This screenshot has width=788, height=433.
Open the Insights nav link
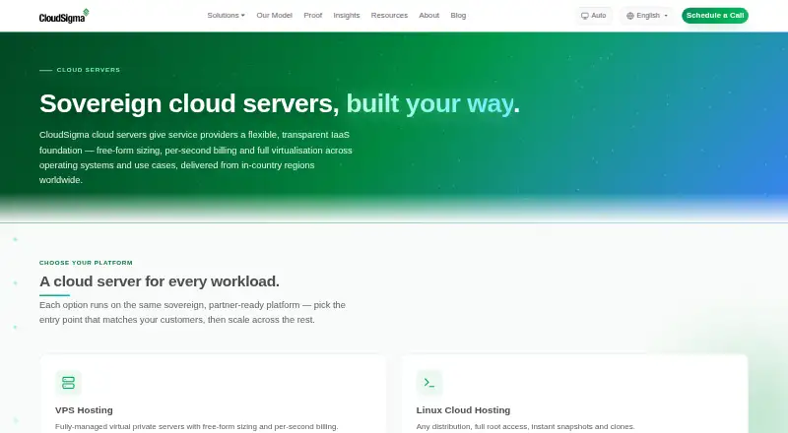tap(347, 16)
